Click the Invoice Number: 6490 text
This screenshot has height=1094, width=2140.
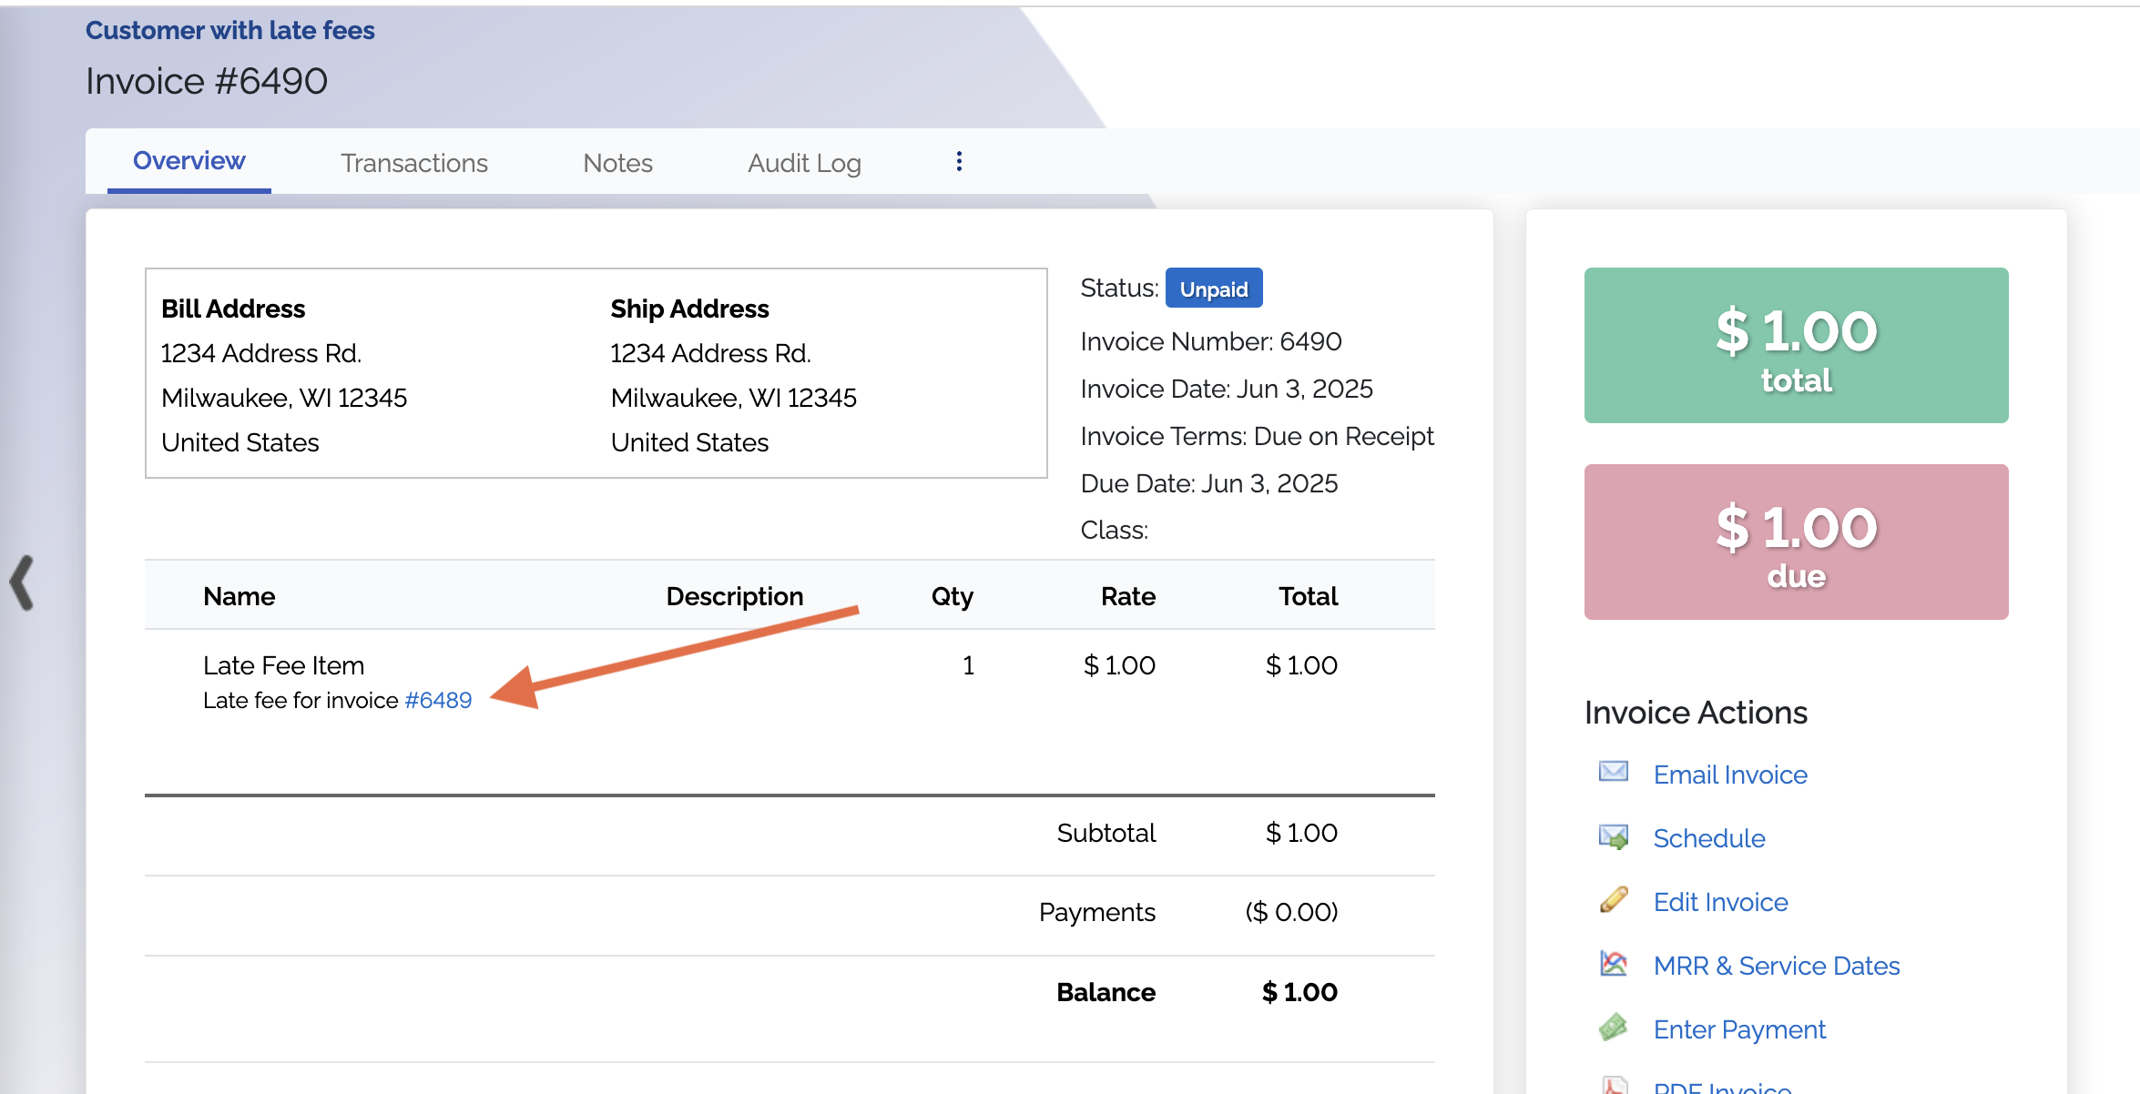pos(1210,341)
